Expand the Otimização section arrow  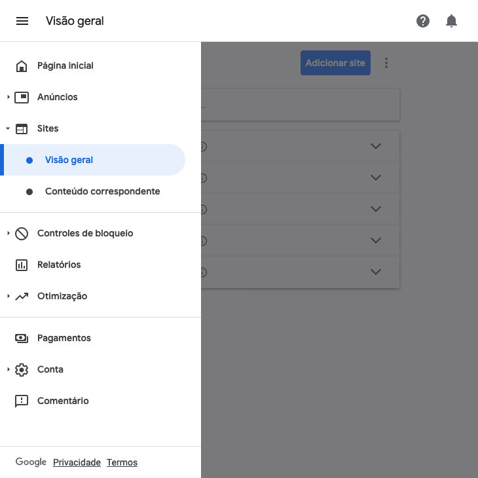pyautogui.click(x=9, y=297)
